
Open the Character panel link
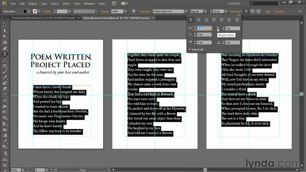(x=145, y=11)
